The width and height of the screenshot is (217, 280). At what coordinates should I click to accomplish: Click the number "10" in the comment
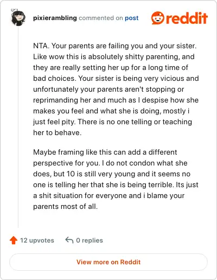[x=71, y=174]
